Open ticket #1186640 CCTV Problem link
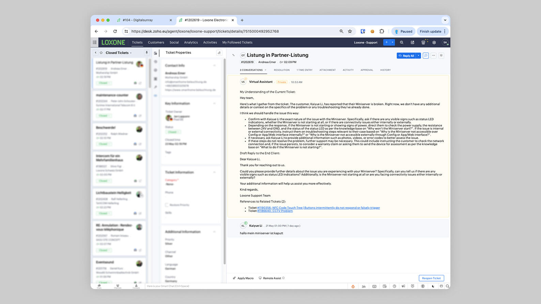The width and height of the screenshot is (541, 304). click(x=275, y=211)
